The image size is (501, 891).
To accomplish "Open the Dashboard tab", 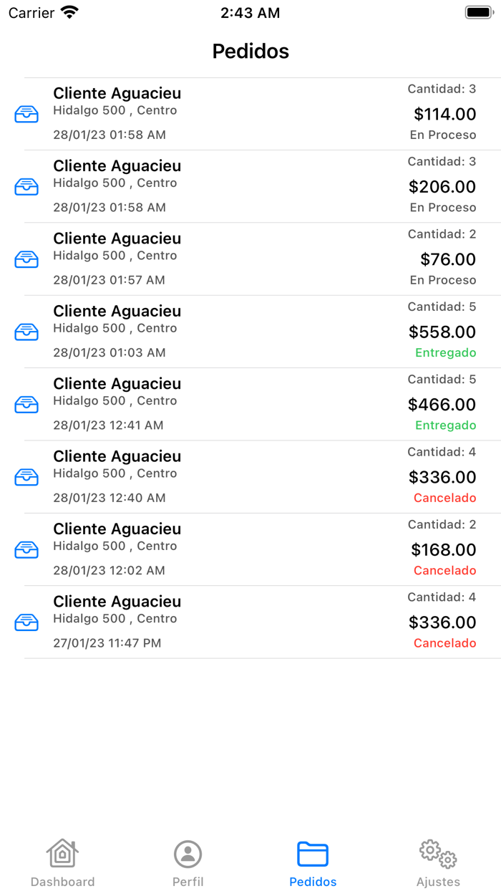I will 62,862.
